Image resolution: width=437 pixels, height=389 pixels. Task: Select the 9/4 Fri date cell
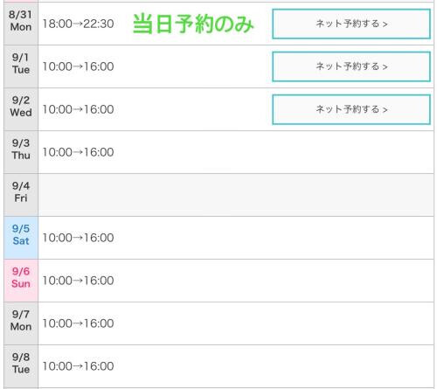point(21,195)
